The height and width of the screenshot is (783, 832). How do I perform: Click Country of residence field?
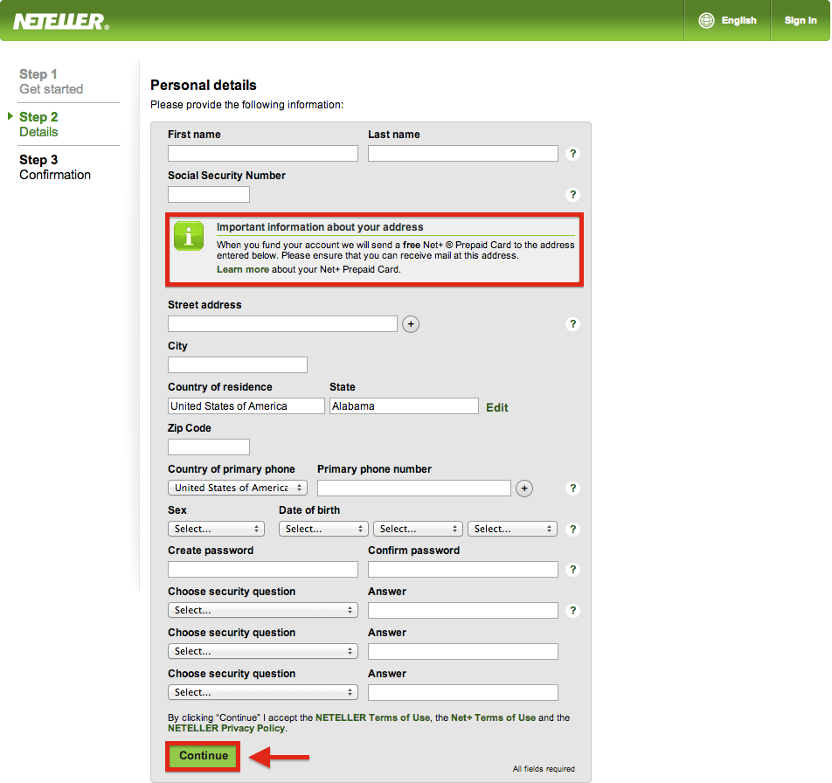pos(246,405)
